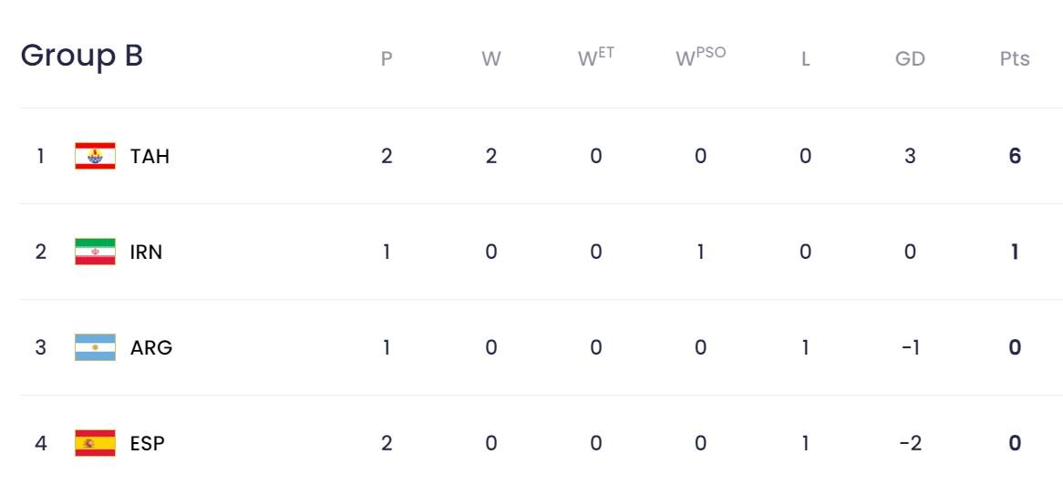Click the Group B heading
This screenshot has height=485, width=1063.
pyautogui.click(x=82, y=57)
